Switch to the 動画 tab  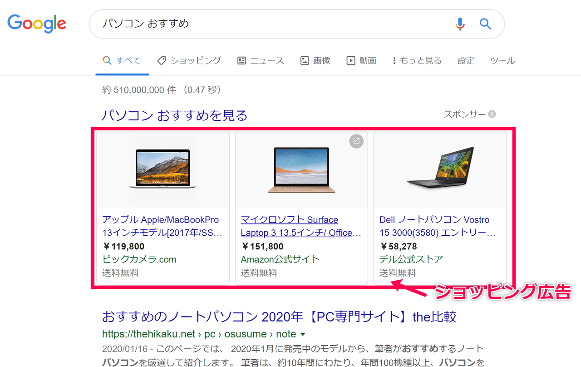point(361,60)
